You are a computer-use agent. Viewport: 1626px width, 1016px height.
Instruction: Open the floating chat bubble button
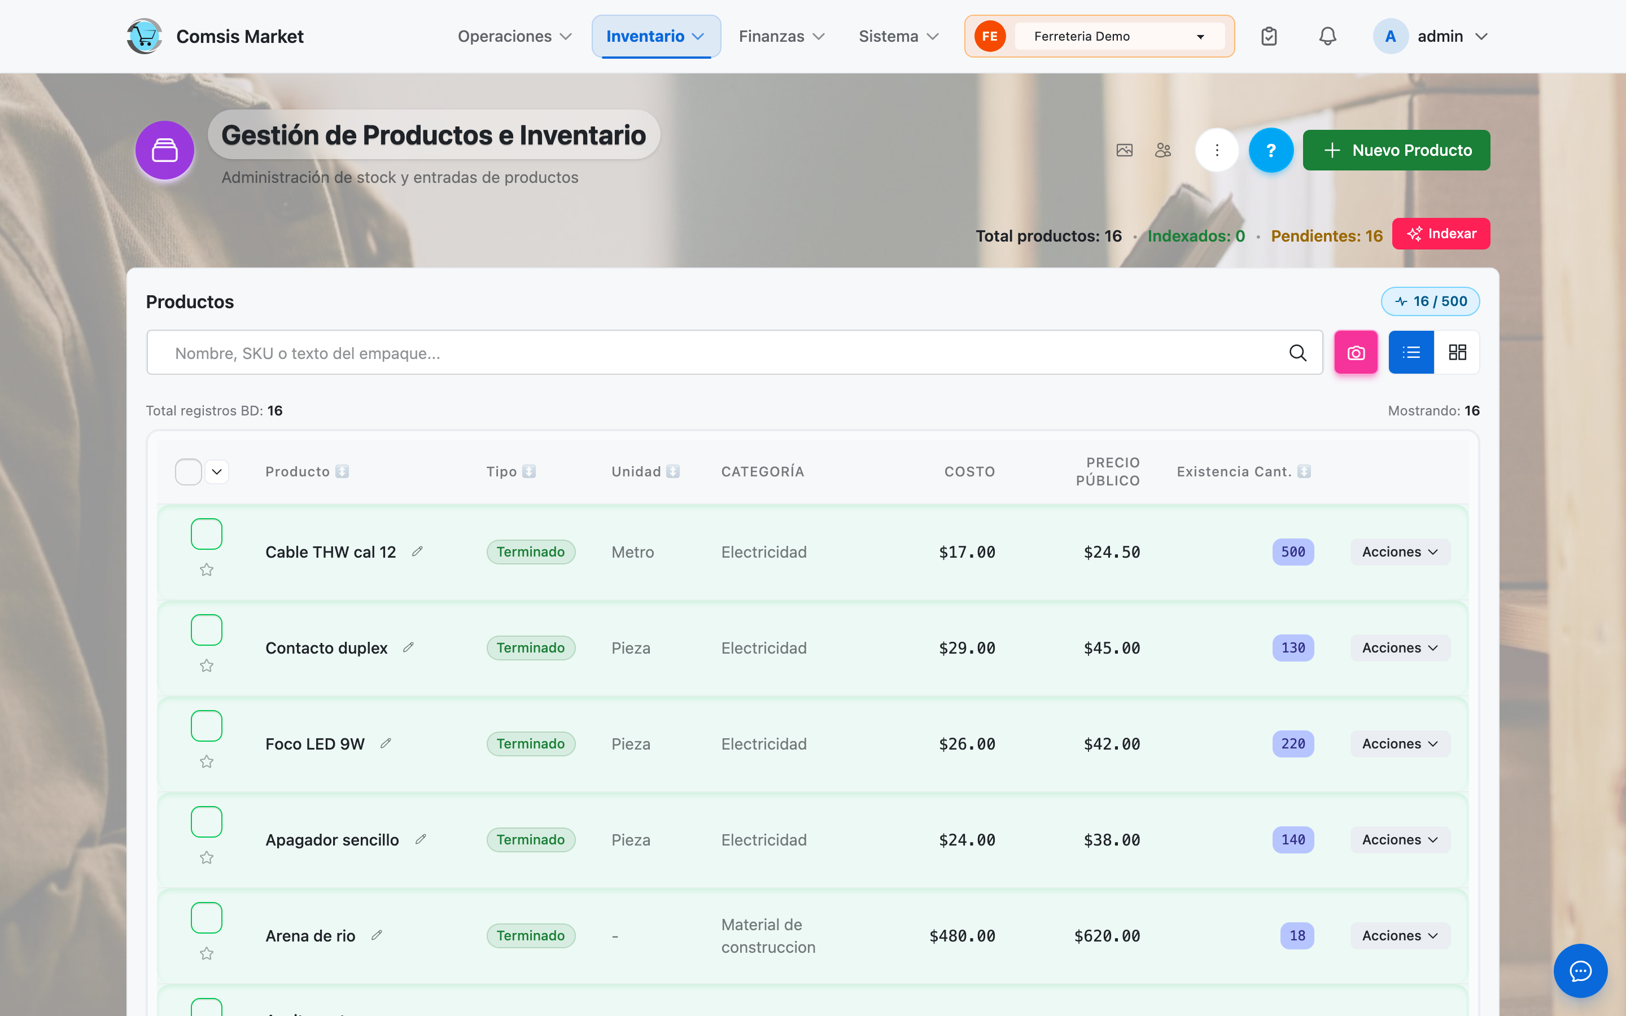[1580, 971]
